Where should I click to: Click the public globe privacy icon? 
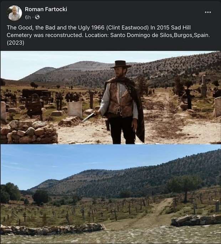(x=37, y=17)
